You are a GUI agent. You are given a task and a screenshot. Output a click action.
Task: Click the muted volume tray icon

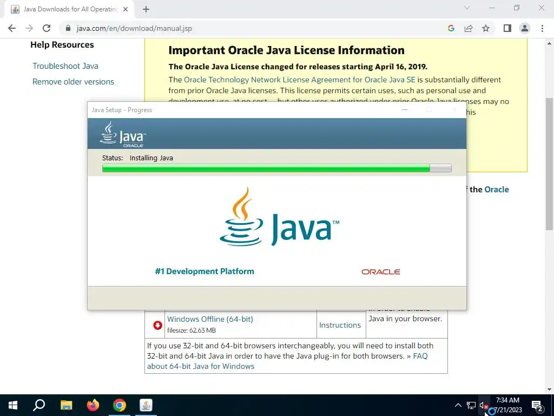point(484,405)
